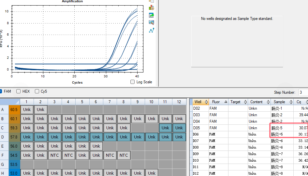Open chart settings bar-graph gear icon
The image size is (308, 176).
(151, 8)
